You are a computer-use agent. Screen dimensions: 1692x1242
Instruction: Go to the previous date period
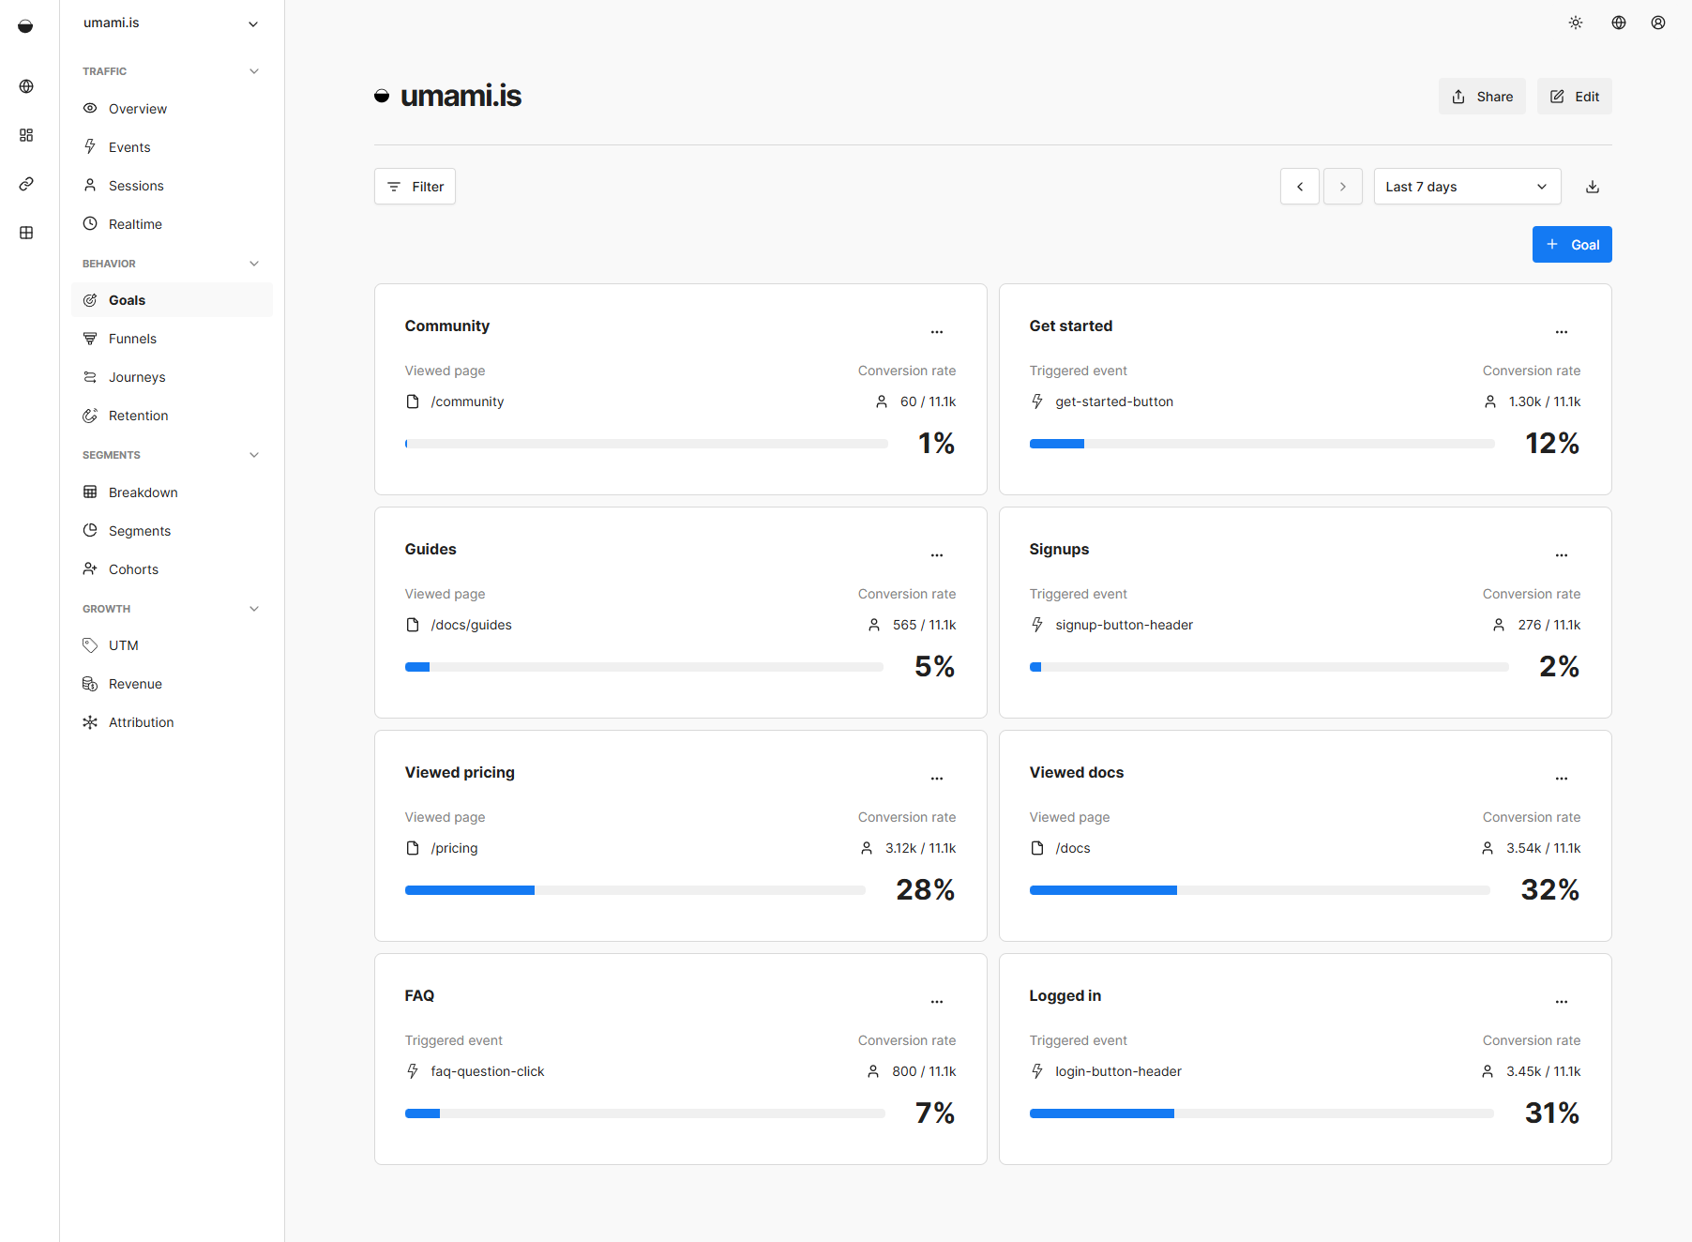click(1299, 187)
